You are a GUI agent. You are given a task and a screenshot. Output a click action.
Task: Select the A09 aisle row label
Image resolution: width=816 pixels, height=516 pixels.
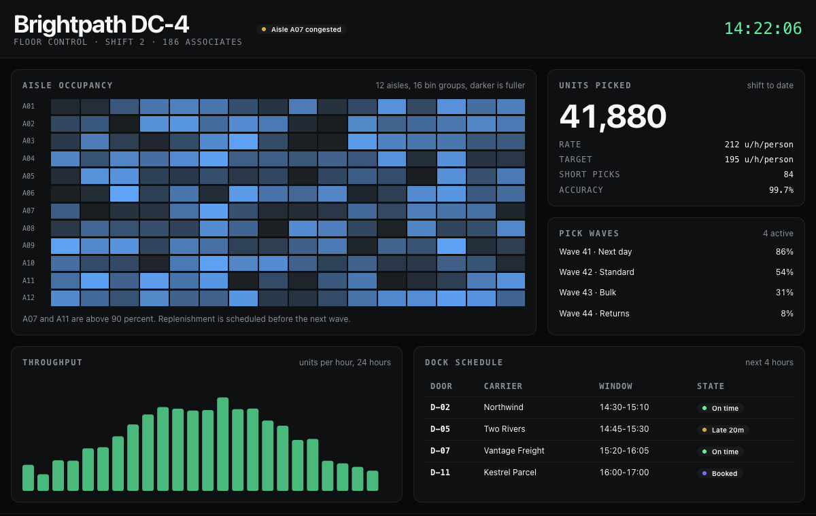(x=29, y=246)
